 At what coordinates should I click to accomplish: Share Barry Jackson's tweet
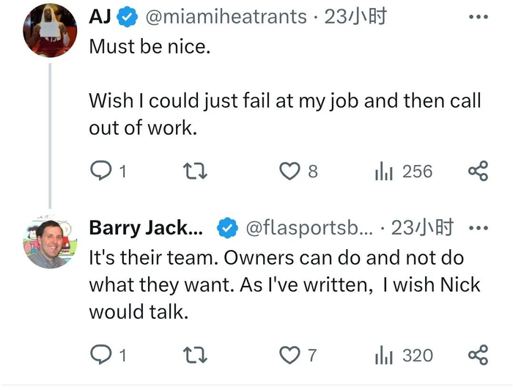click(x=478, y=356)
